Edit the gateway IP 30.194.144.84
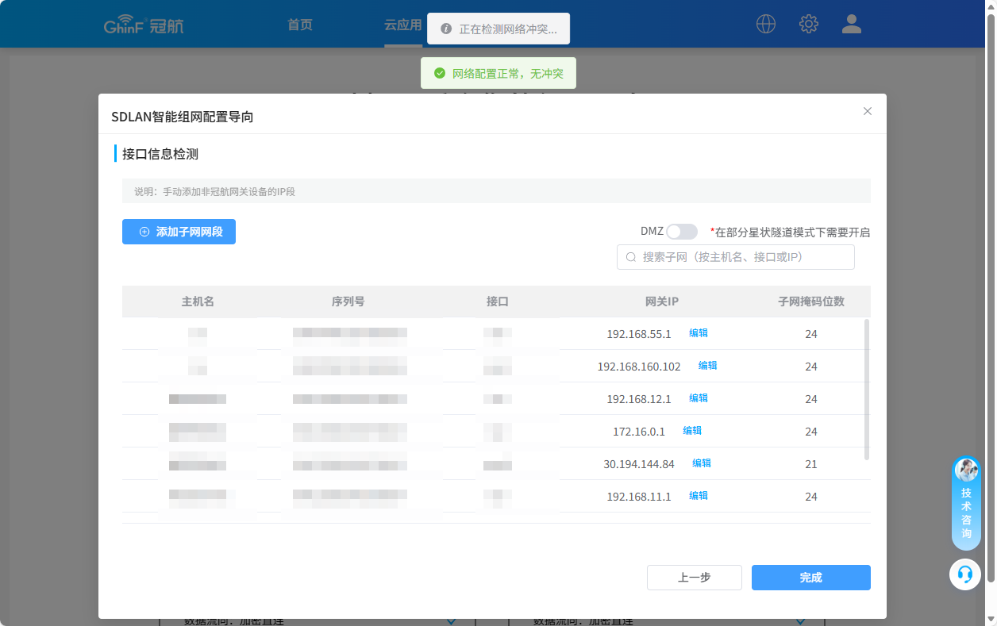The width and height of the screenshot is (997, 626). tap(702, 463)
